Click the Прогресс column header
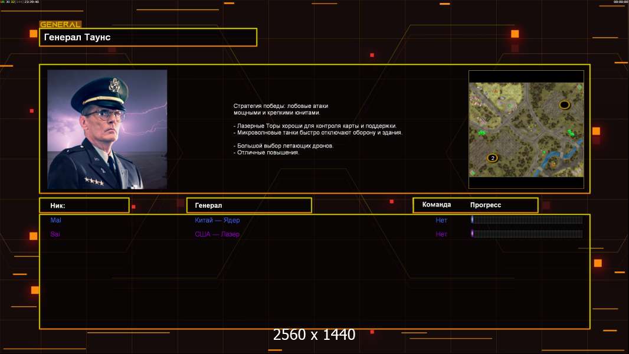Image resolution: width=629 pixels, height=354 pixels. [x=486, y=205]
